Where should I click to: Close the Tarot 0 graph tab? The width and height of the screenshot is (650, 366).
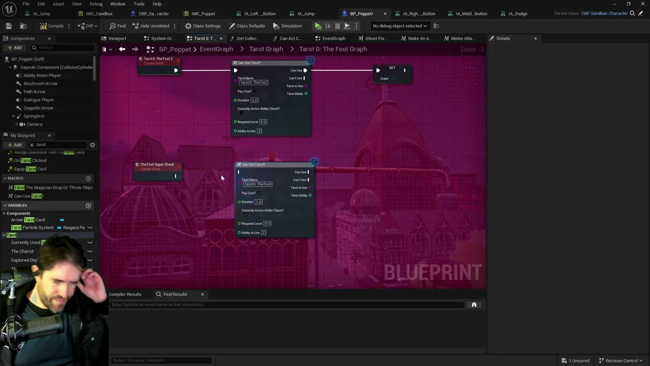[x=221, y=39]
